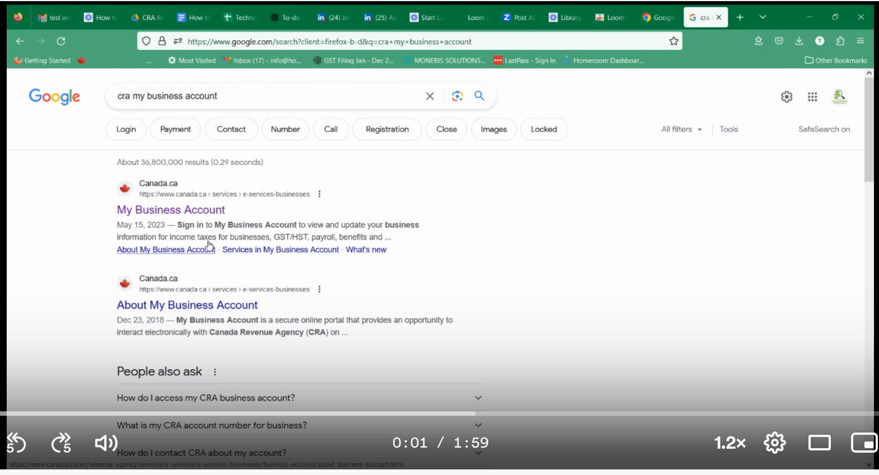Click the SafeSearch on setting
The width and height of the screenshot is (879, 475).
(x=824, y=129)
